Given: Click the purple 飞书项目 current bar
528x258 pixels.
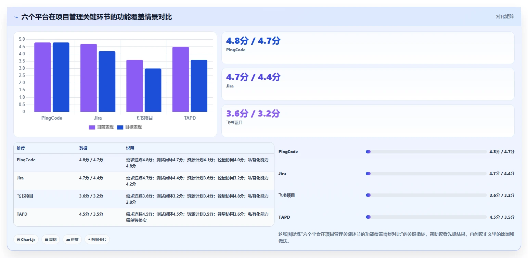Looking at the screenshot, I should tap(134, 86).
